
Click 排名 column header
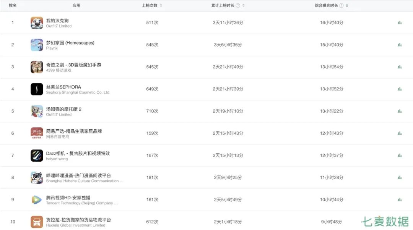[13, 5]
